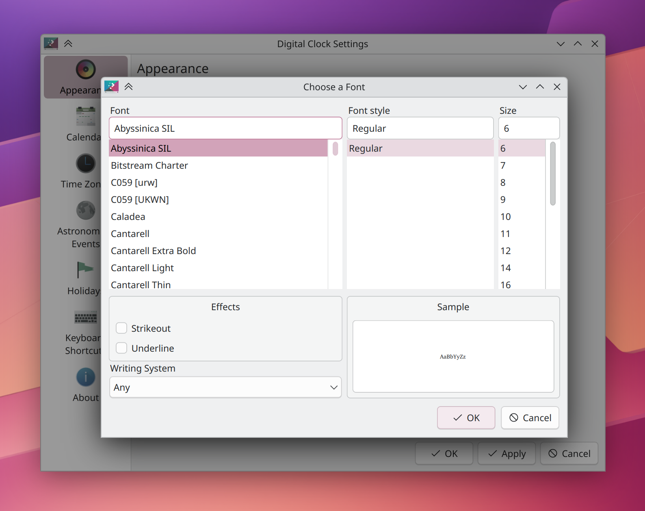This screenshot has width=645, height=511.
Task: Select the Time Zones clock icon
Action: pyautogui.click(x=86, y=163)
